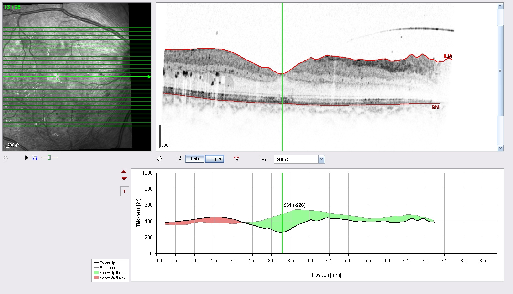Viewport: 513px width, 294px height.
Task: Click the red up triangle beside chart
Action: click(124, 172)
